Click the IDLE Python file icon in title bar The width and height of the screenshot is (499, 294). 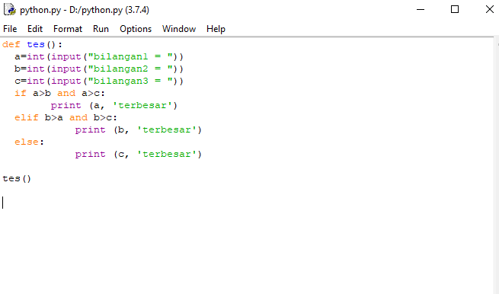click(10, 10)
